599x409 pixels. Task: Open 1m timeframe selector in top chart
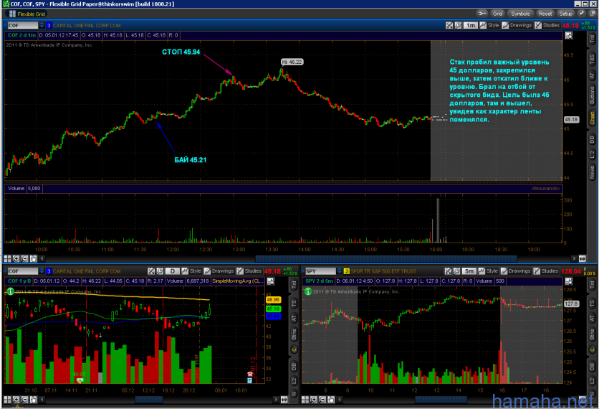click(470, 25)
